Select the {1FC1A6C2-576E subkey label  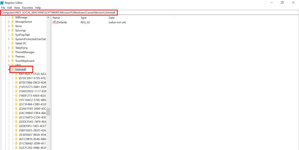point(32,100)
